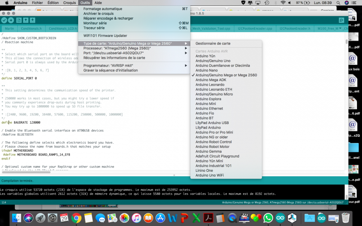Select Arduino Leonardo ETH board

click(226, 89)
